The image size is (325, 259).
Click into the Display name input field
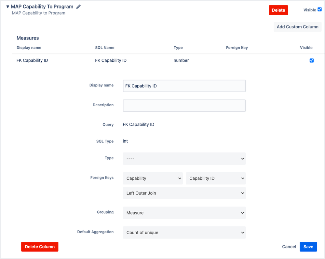(184, 86)
